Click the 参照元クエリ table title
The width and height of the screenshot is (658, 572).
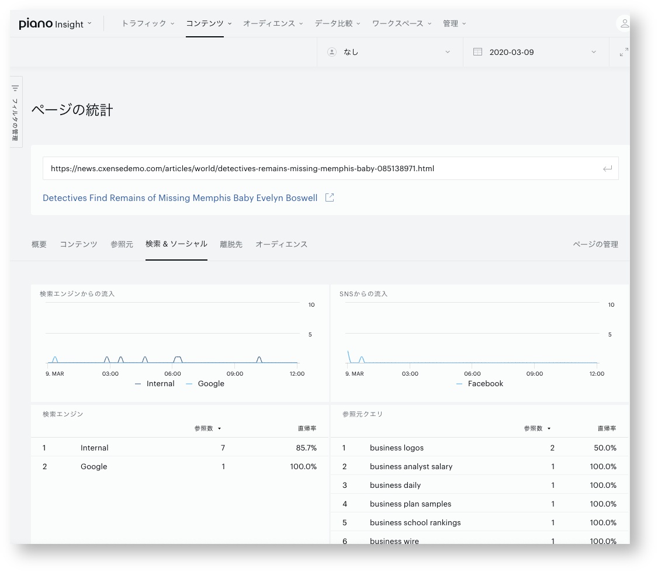(362, 414)
